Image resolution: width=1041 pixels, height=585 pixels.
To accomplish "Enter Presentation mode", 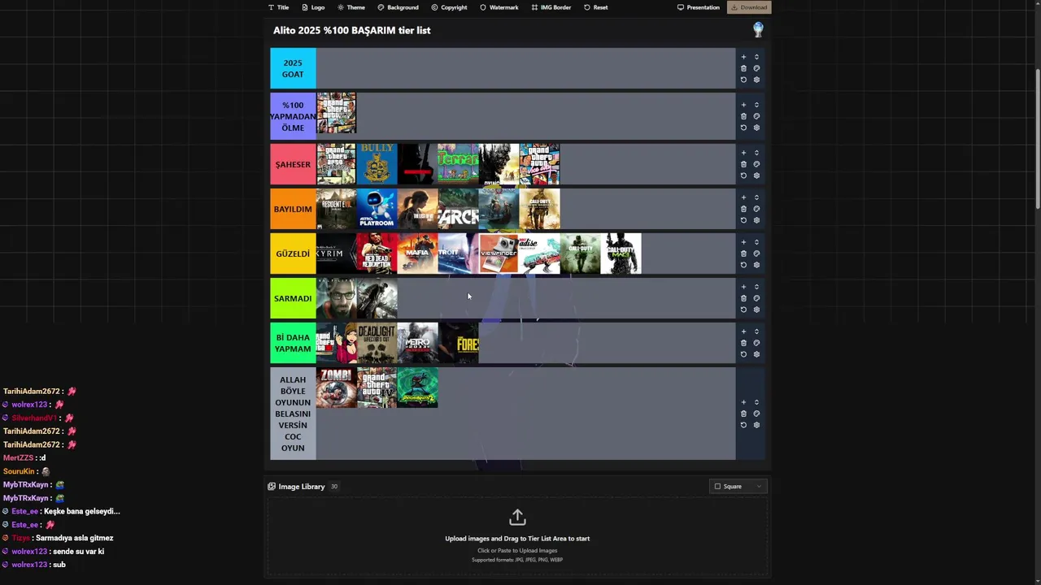I will (699, 7).
